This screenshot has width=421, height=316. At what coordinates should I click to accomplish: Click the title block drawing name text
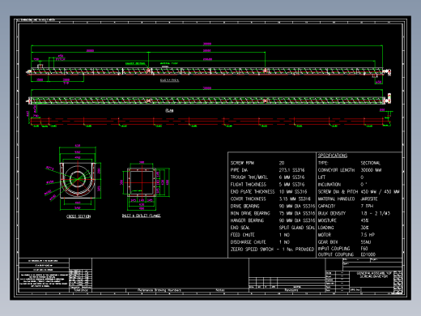tap(374, 275)
